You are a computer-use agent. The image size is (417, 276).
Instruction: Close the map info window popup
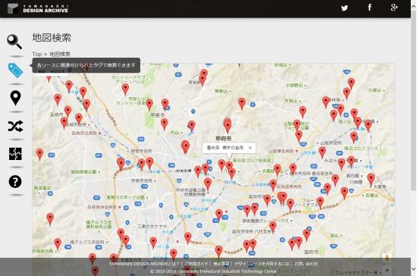[250, 148]
